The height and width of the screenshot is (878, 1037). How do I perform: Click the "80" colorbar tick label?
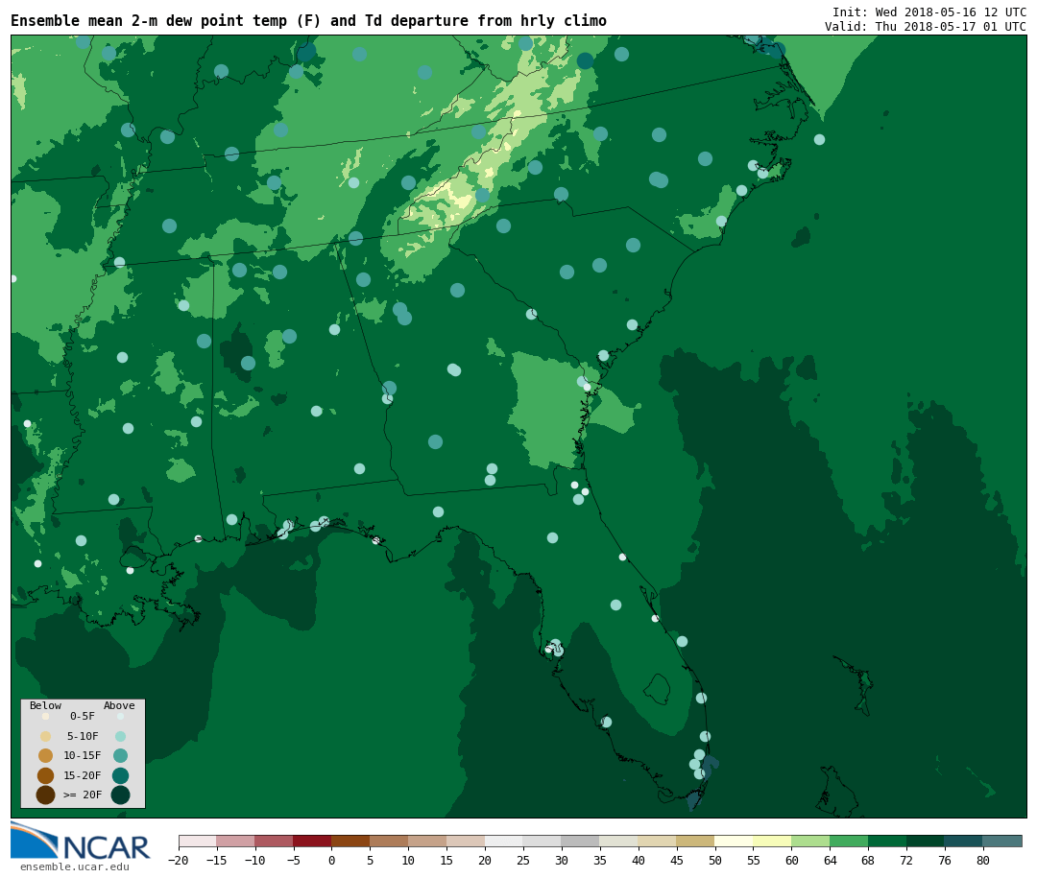pyautogui.click(x=983, y=860)
